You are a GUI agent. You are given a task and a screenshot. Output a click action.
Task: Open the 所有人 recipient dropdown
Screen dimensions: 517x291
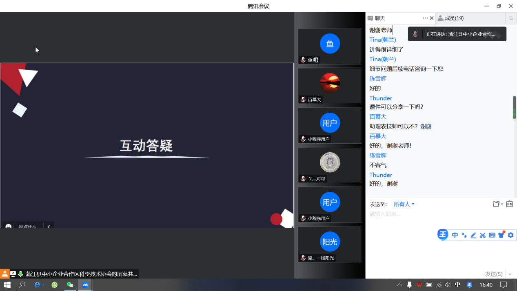click(x=402, y=204)
